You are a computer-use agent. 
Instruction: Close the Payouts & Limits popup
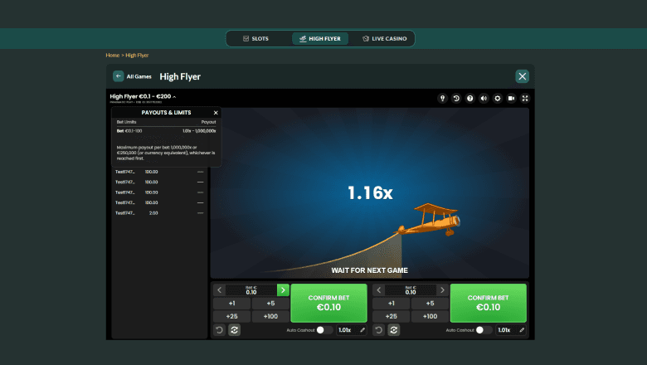pyautogui.click(x=216, y=113)
